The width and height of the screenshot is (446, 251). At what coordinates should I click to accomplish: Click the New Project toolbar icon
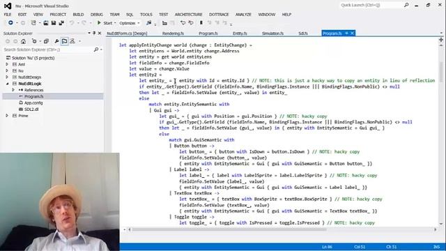point(33,23)
